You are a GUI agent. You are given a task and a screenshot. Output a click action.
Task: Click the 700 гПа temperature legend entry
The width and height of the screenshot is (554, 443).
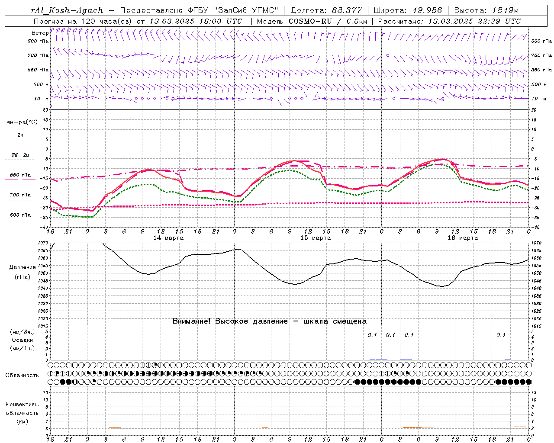click(x=20, y=195)
